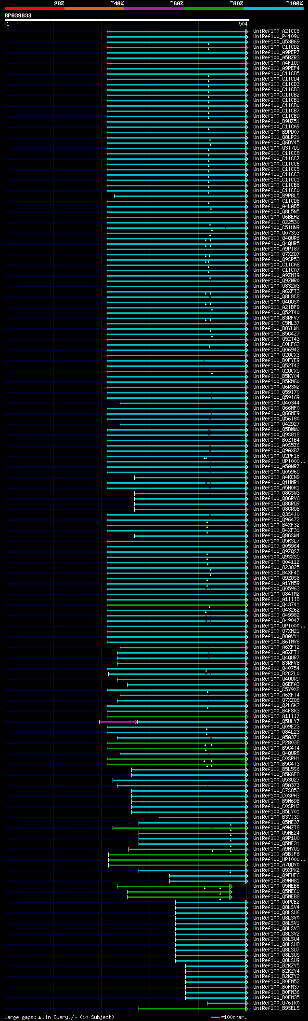The image size is (308, 1021).
Task: Click the purple alignment bar for UniRef100_Q5ULY7
Action: [118, 722]
